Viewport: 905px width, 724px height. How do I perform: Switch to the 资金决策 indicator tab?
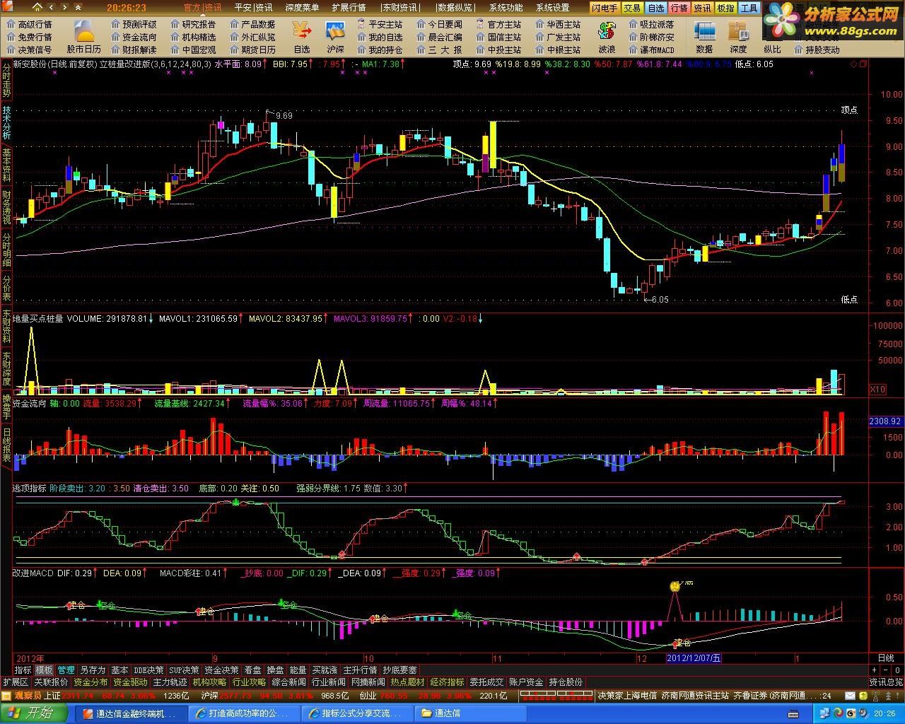point(221,670)
